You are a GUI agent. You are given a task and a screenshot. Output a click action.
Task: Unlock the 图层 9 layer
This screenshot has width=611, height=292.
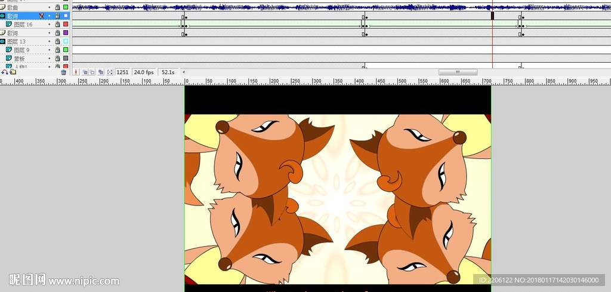58,50
